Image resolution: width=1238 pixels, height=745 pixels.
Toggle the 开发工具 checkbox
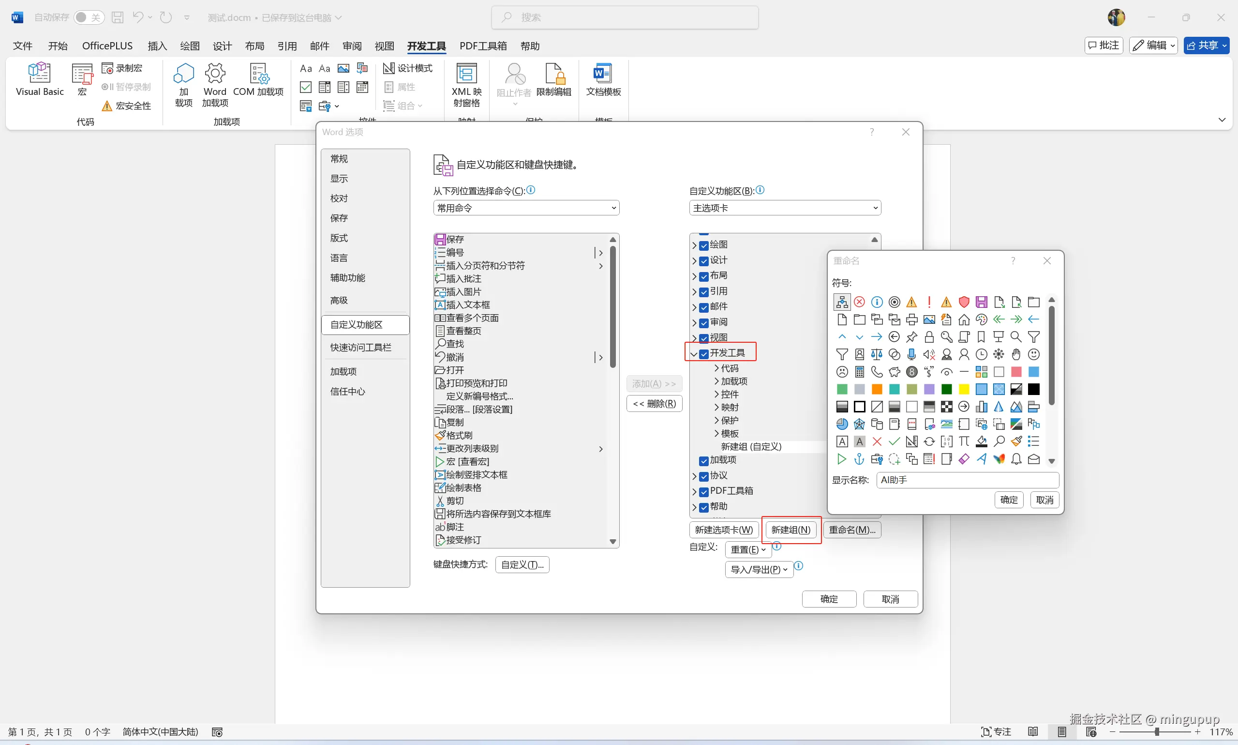704,353
